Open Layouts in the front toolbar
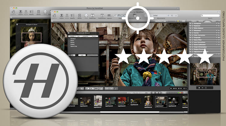The height and width of the screenshot is (126, 226). (x=109, y=16)
